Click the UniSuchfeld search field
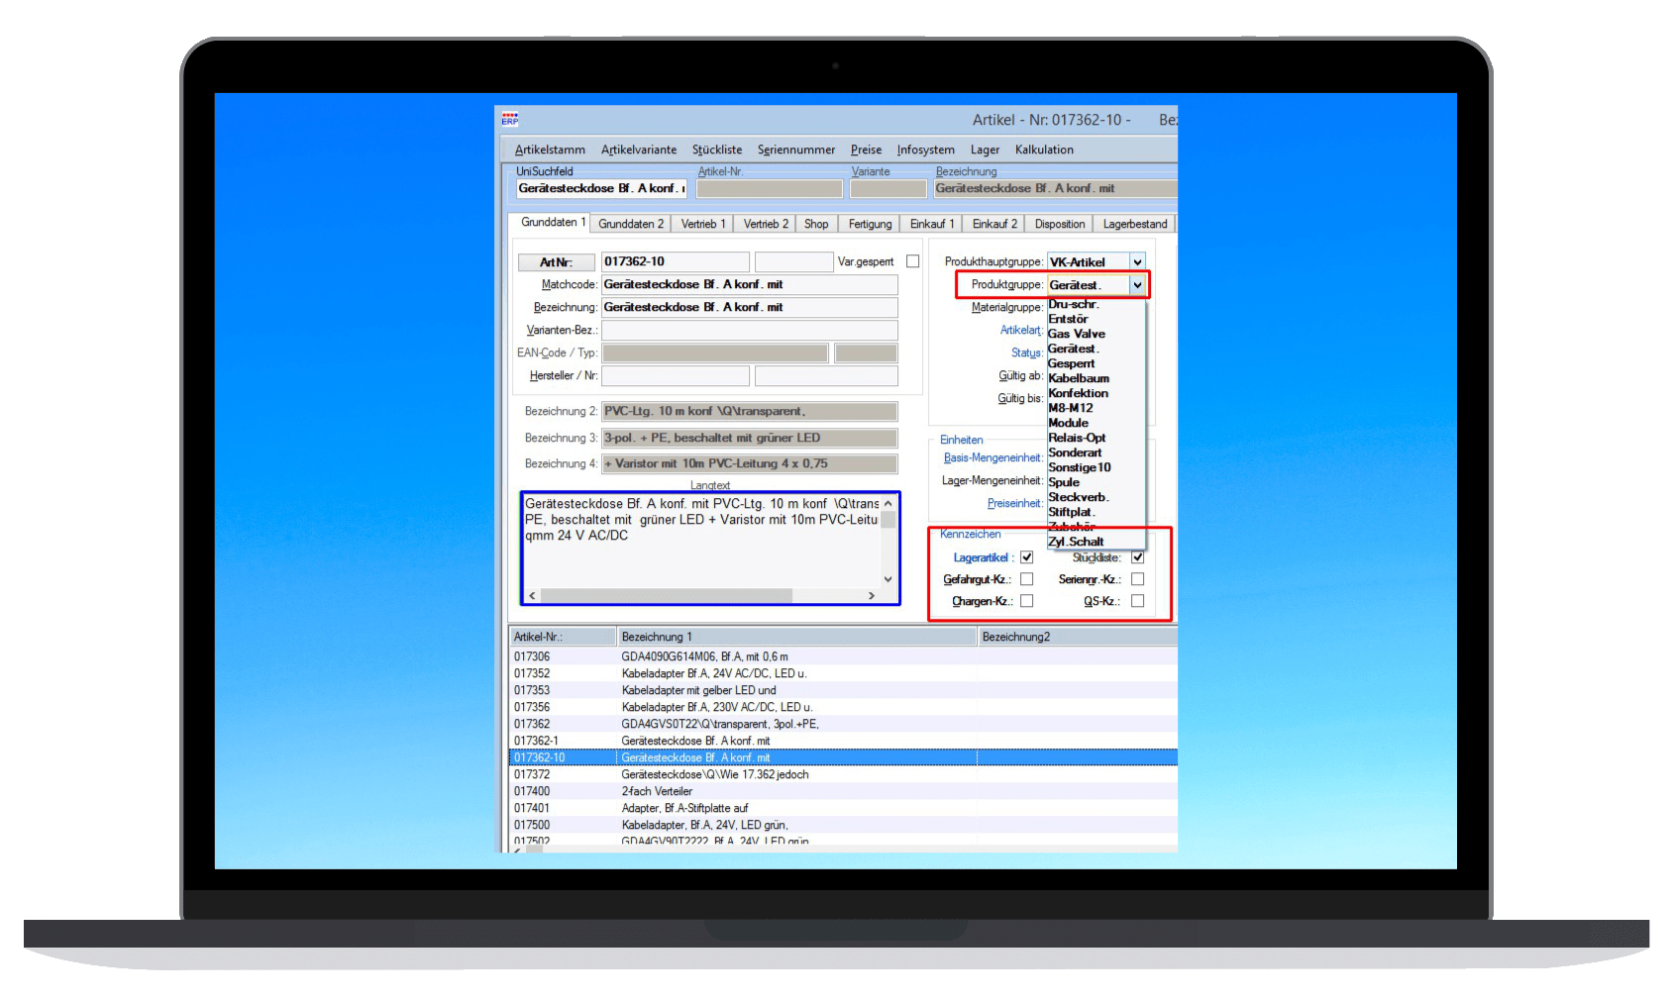The image size is (1671, 1003). click(601, 188)
